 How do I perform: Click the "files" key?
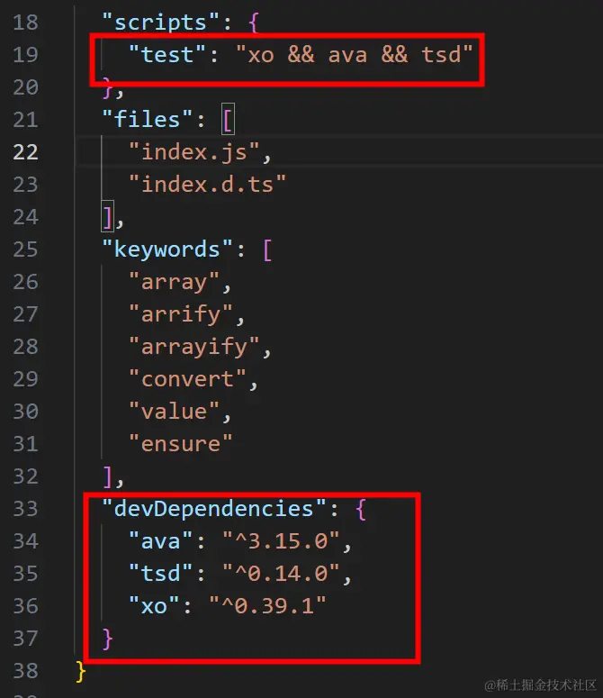click(x=148, y=120)
